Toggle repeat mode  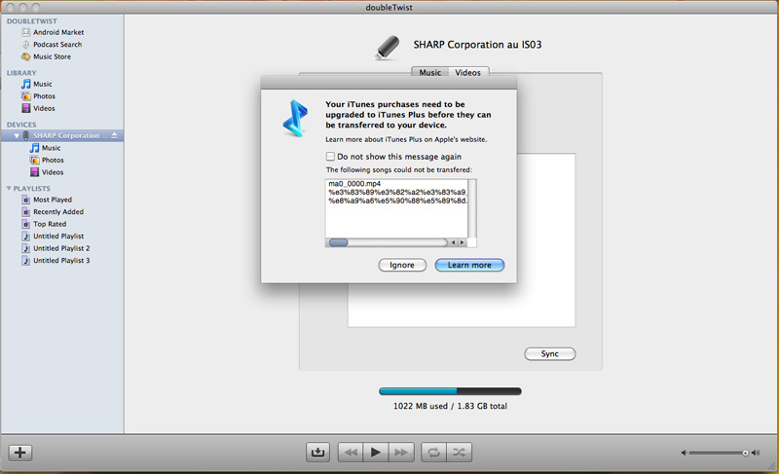(x=433, y=453)
